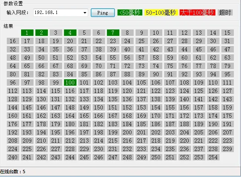Click host cell 128
Screen dimensions: 241x177
click(x=13, y=99)
